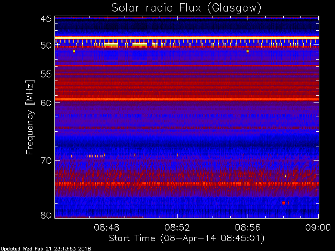Viewport: 335px width, 251px height.
Task: Click the 08:56 time tick label
Action: 248,227
